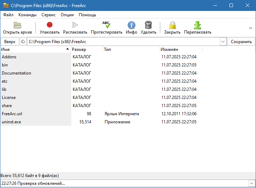256x188 pixels.
Task: Click the Перепаковать green arrow icon
Action: click(x=197, y=25)
